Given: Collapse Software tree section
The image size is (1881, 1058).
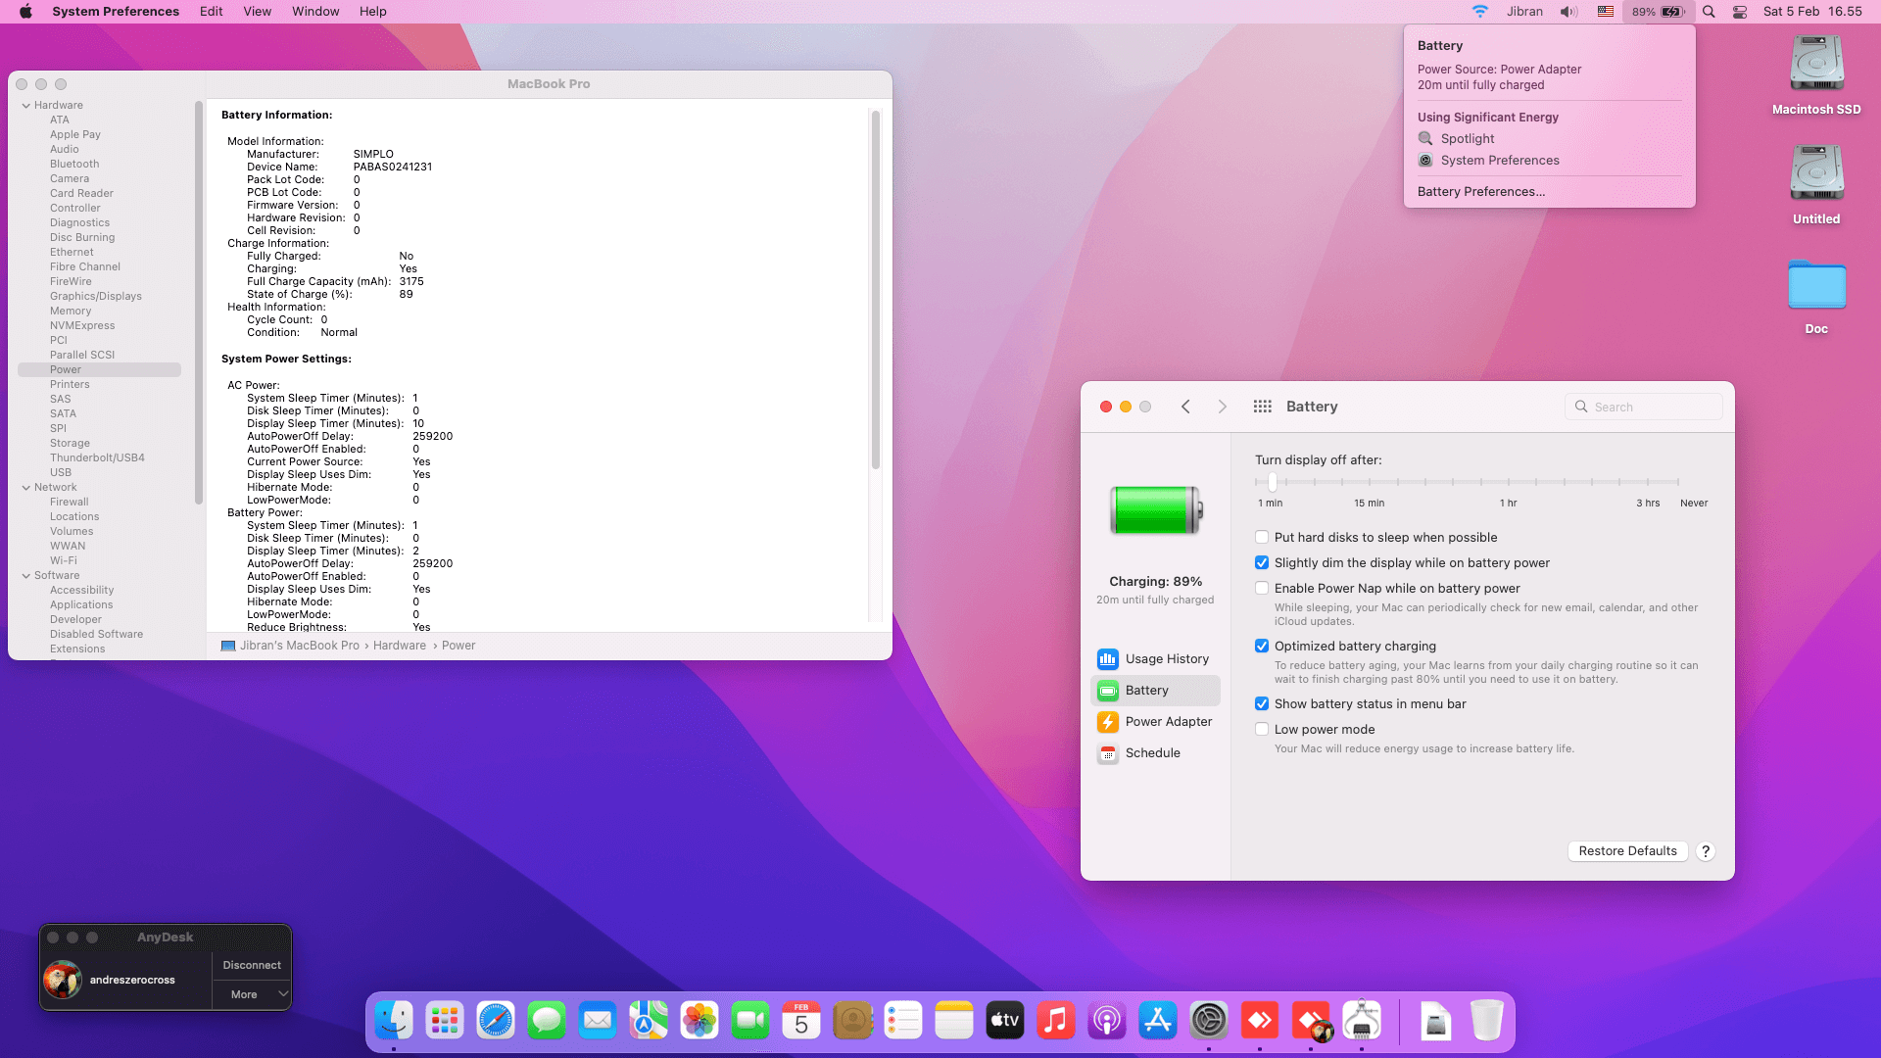Looking at the screenshot, I should 26,576.
